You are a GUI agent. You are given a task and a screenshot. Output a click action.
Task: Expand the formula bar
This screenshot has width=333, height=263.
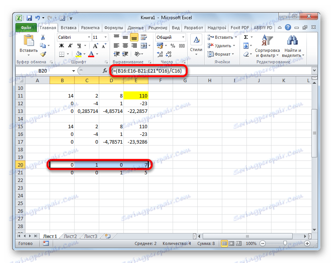coord(314,70)
